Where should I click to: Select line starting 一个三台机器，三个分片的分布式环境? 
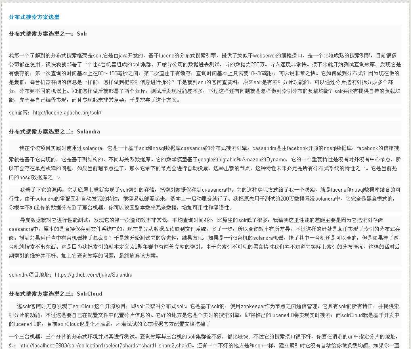point(204,336)
